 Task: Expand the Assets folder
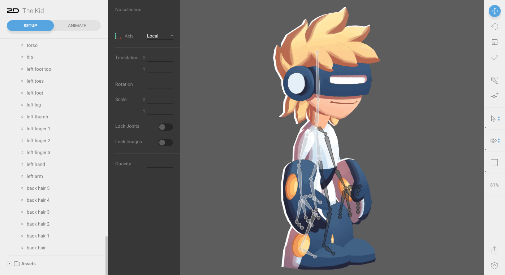pos(10,264)
